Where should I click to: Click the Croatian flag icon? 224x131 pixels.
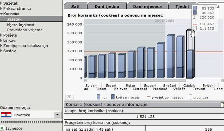[x=6, y=115]
